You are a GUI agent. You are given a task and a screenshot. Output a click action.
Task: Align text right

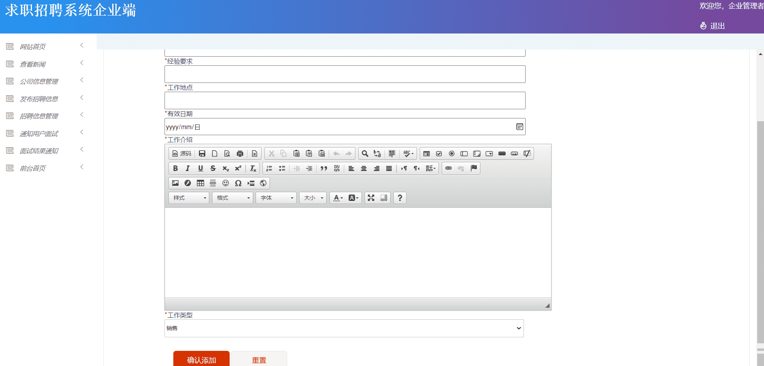[x=376, y=168]
